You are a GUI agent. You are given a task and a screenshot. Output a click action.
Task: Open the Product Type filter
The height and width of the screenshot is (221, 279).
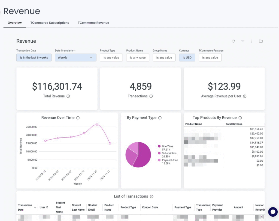[x=111, y=58]
